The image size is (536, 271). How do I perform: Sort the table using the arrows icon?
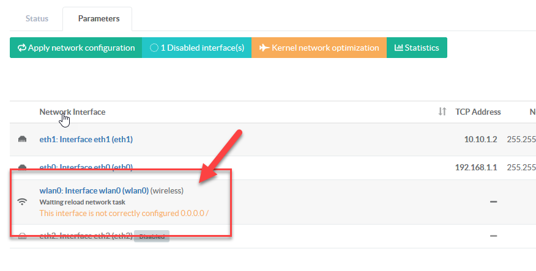[x=442, y=112]
